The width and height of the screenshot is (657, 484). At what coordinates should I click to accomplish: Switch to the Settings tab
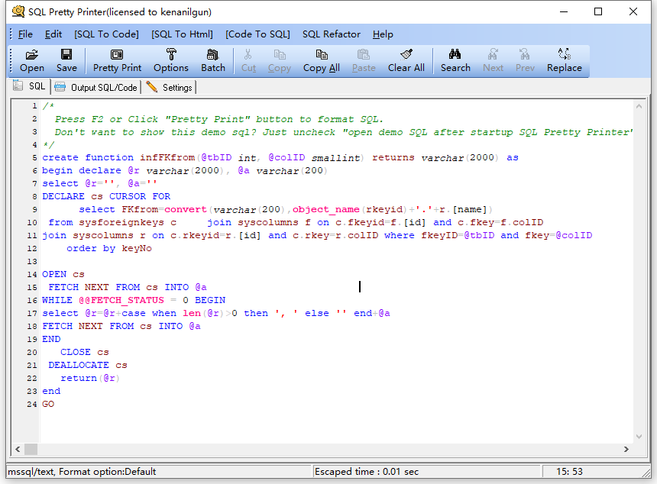[170, 87]
